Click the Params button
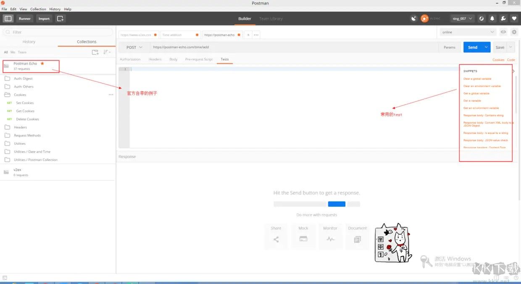521x284 pixels. pos(450,47)
